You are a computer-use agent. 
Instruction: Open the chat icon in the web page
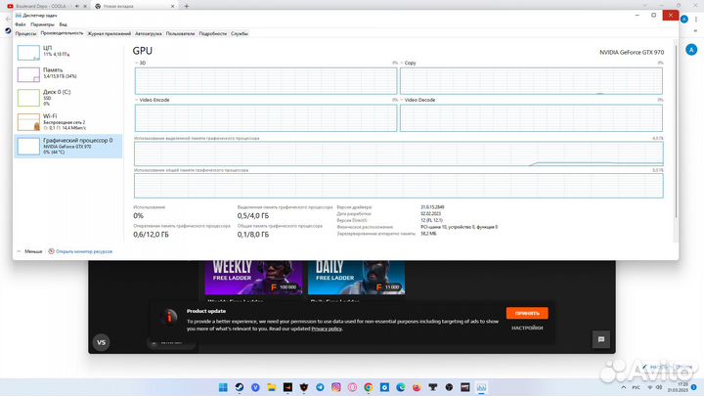[601, 339]
